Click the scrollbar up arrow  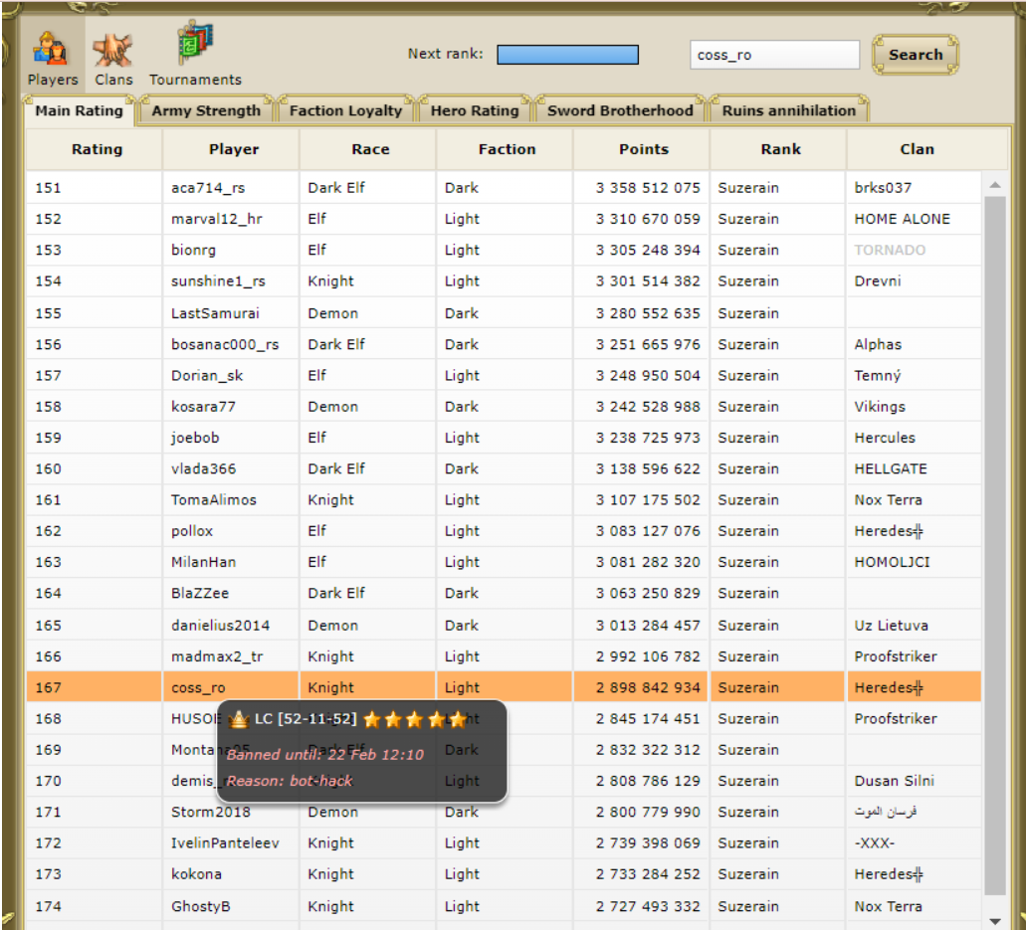tap(994, 185)
